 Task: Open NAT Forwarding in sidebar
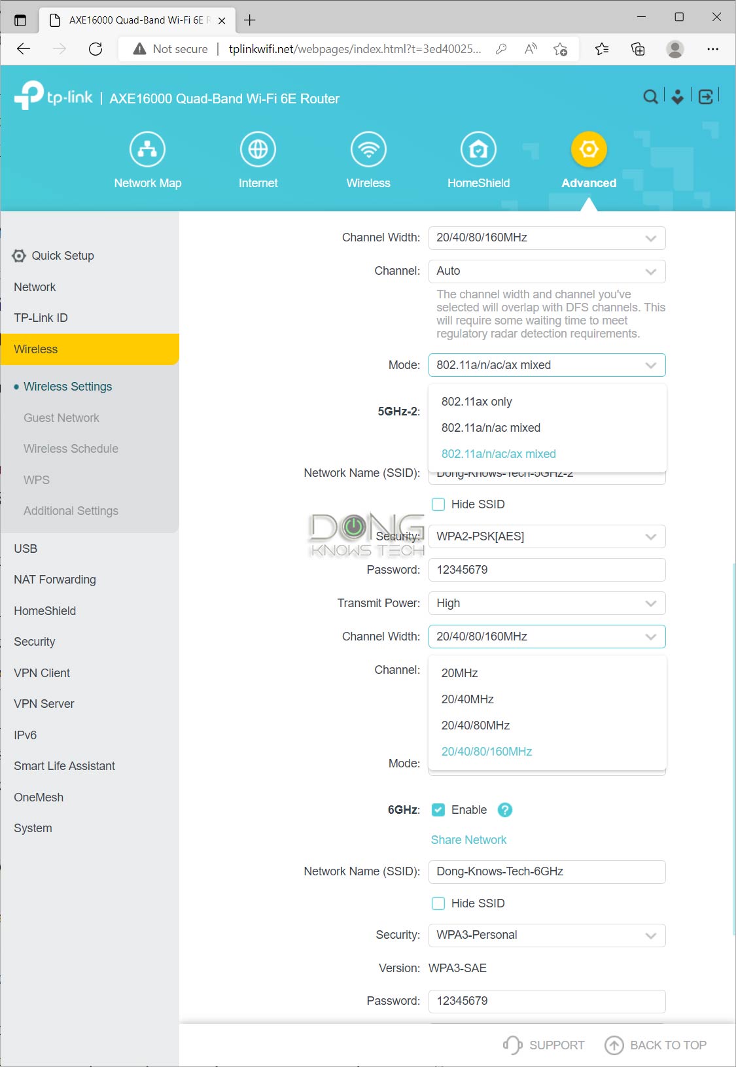click(x=55, y=580)
